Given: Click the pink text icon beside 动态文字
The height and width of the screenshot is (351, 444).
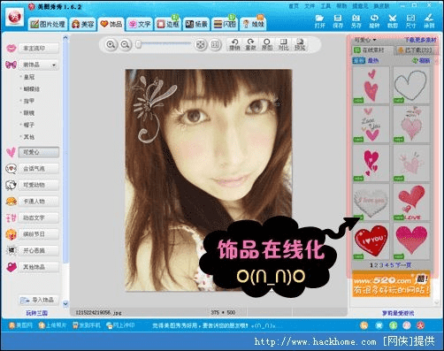Looking at the screenshot, I should 11,218.
